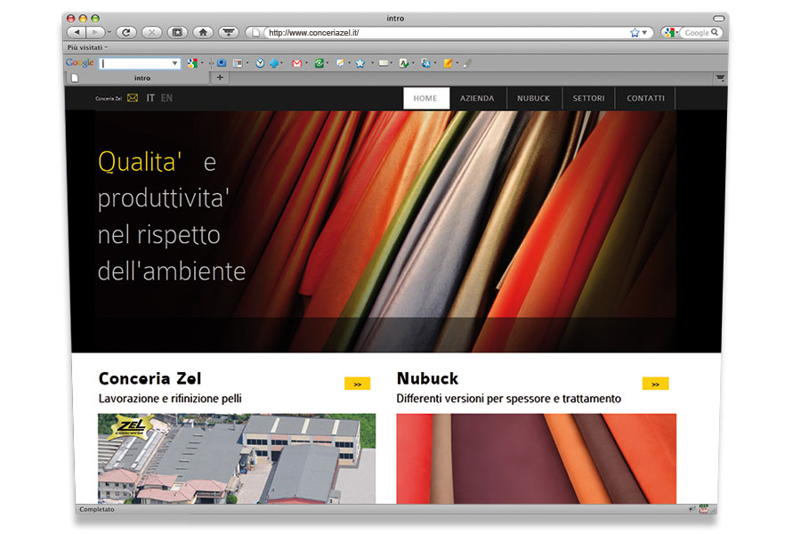Click the news page icon on the toolbar
801x534 pixels.
[x=238, y=63]
